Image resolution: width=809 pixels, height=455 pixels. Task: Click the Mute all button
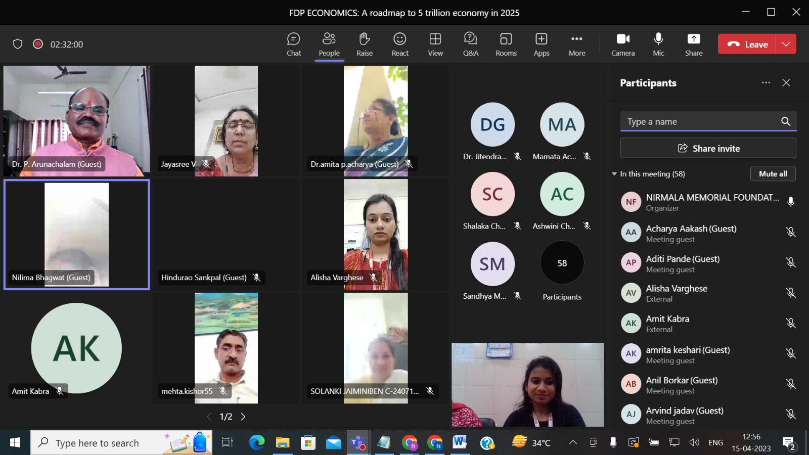pyautogui.click(x=773, y=174)
